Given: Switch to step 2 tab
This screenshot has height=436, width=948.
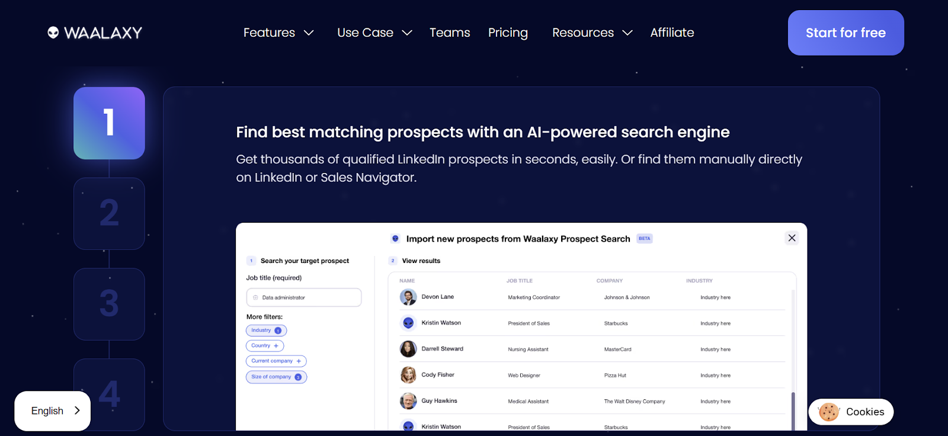Looking at the screenshot, I should (x=109, y=213).
